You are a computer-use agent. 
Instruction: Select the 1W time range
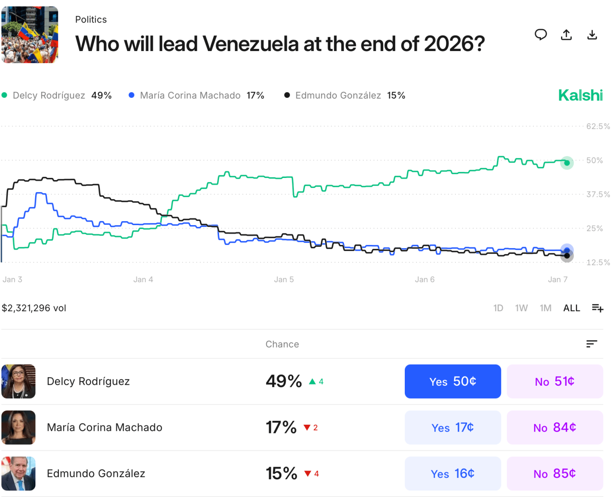click(x=521, y=308)
